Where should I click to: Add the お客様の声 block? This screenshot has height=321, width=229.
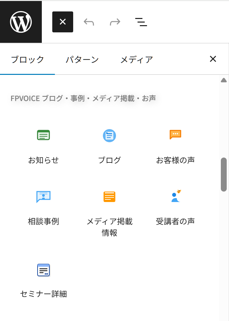pos(175,144)
